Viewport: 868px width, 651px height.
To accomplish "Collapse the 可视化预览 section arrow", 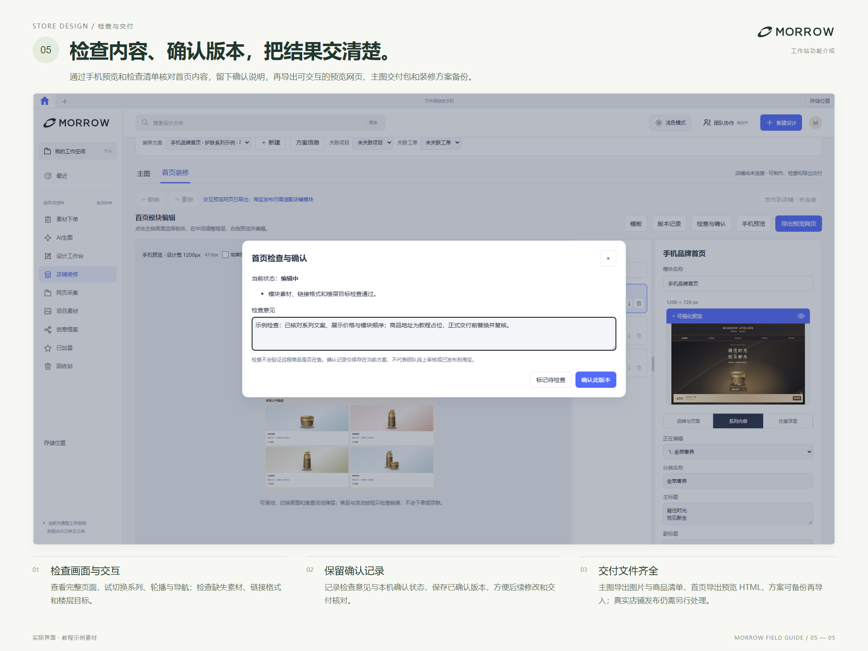I will (x=673, y=316).
